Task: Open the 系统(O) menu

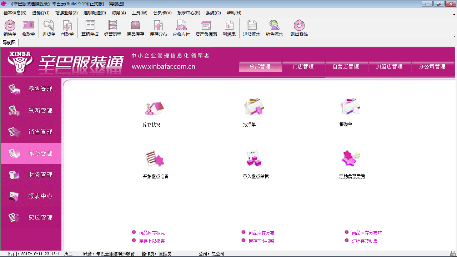Action: [x=213, y=13]
